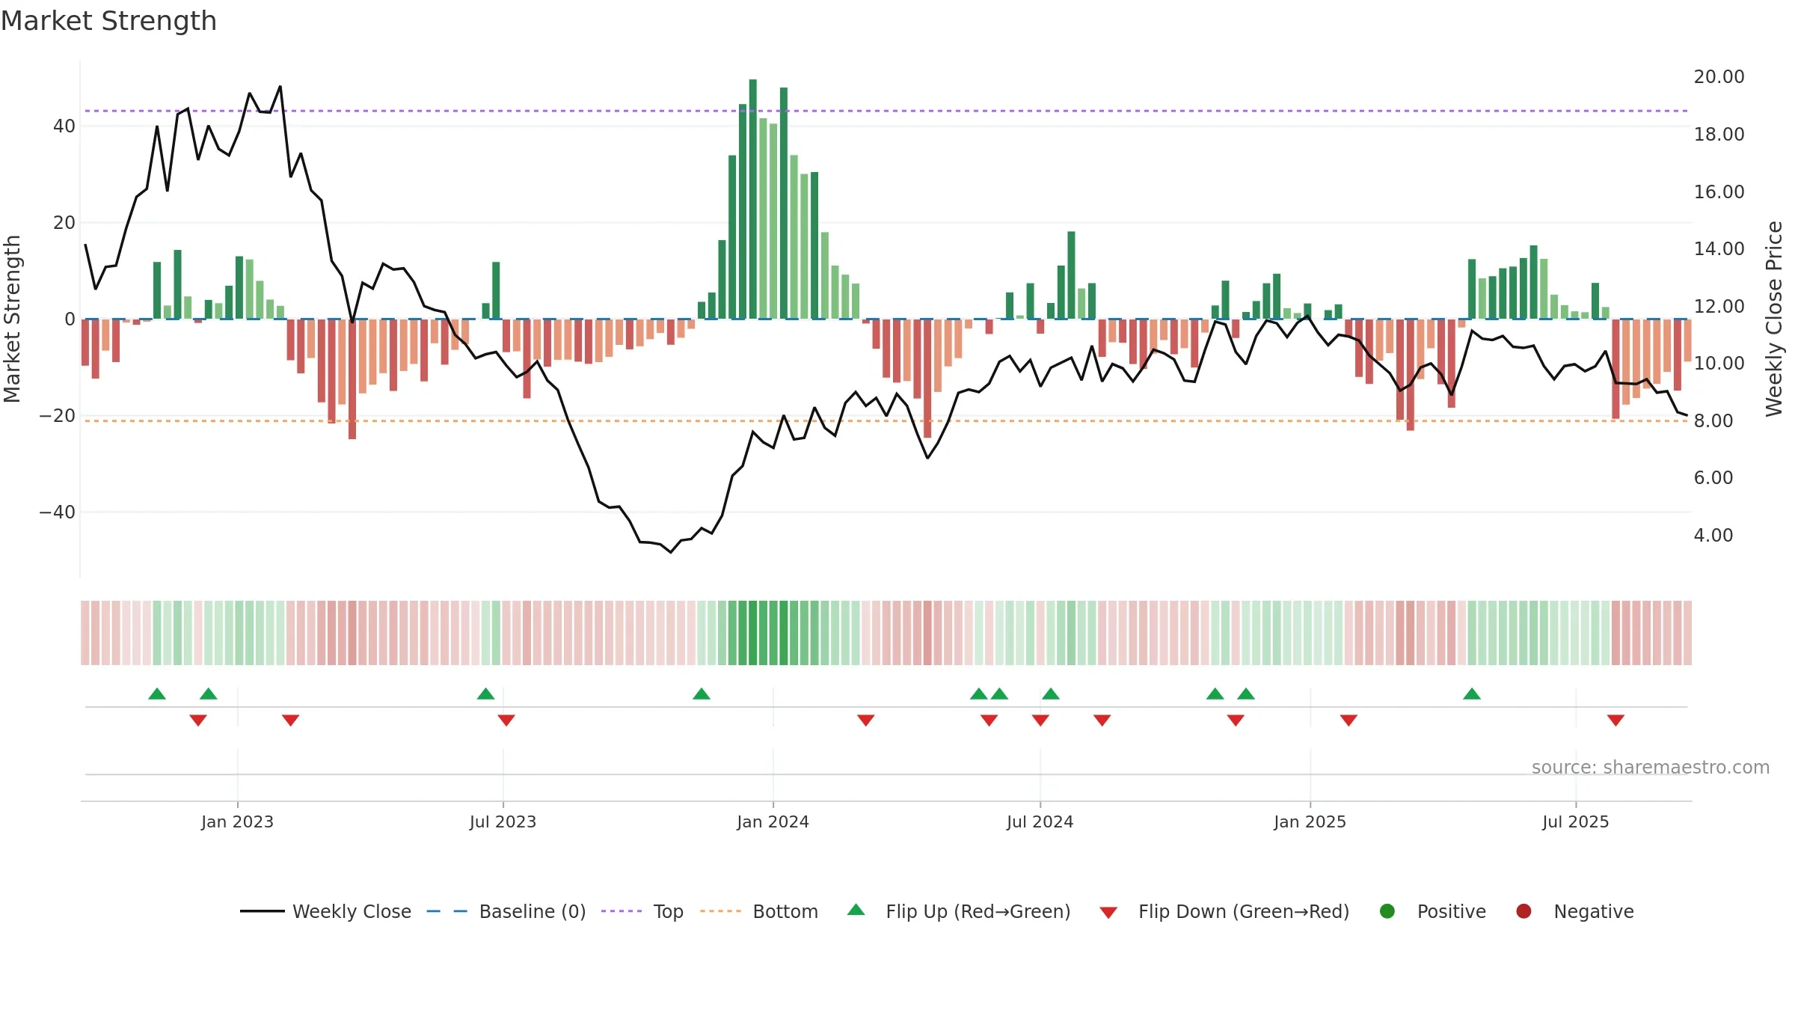The image size is (1795, 1010).
Task: Click the Jul 2023 date tick
Action: [503, 821]
